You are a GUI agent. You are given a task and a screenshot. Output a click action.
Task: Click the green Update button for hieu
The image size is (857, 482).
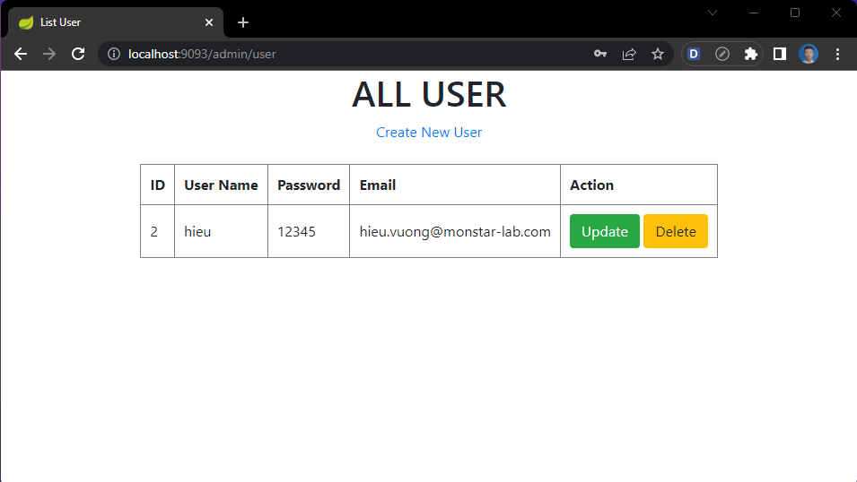(605, 231)
